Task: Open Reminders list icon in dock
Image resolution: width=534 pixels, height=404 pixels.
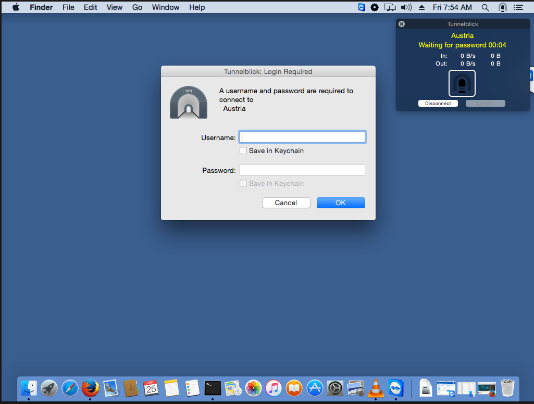Action: click(192, 388)
